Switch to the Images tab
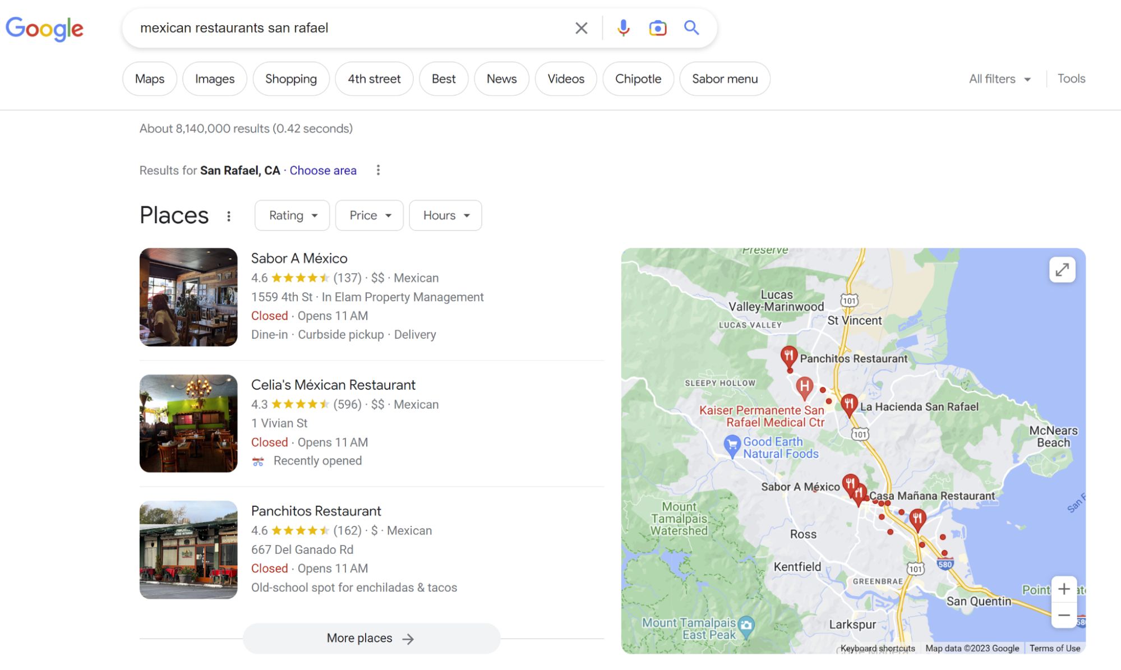Image resolution: width=1121 pixels, height=670 pixels. [214, 79]
